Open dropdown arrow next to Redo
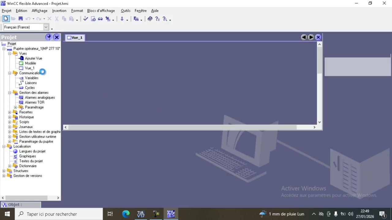Image resolution: width=392 pixels, height=220 pixels. tap(44, 19)
